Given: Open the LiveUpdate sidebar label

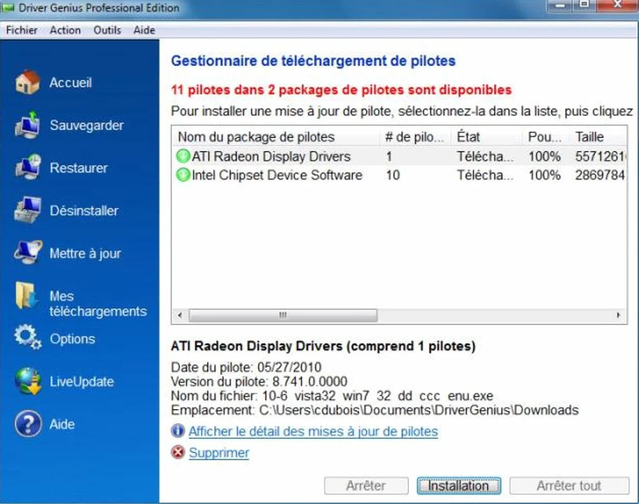Looking at the screenshot, I should (81, 382).
